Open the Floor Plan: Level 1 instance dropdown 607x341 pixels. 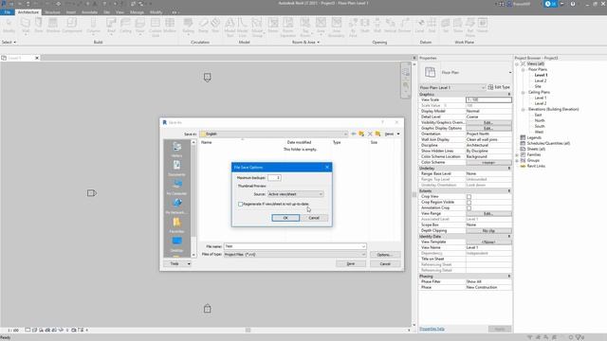point(452,88)
